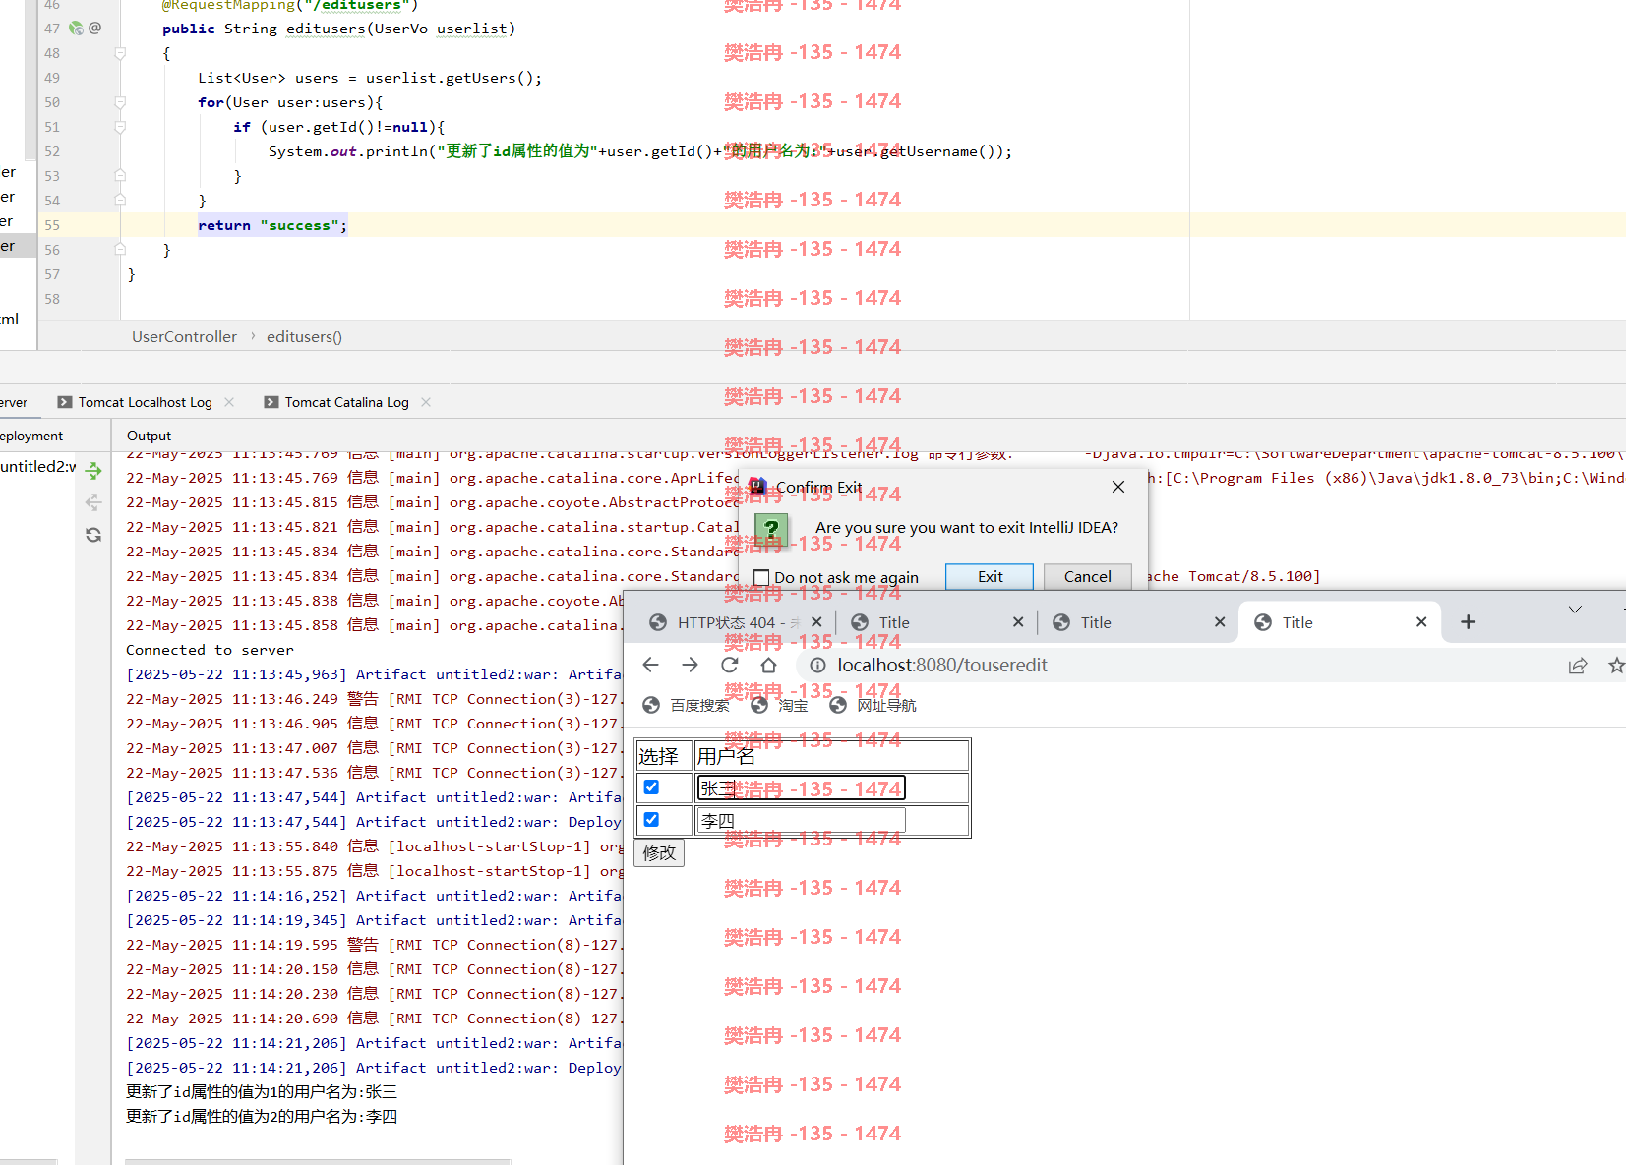Click log line with username 张三
This screenshot has width=1626, height=1165.
click(x=262, y=1092)
